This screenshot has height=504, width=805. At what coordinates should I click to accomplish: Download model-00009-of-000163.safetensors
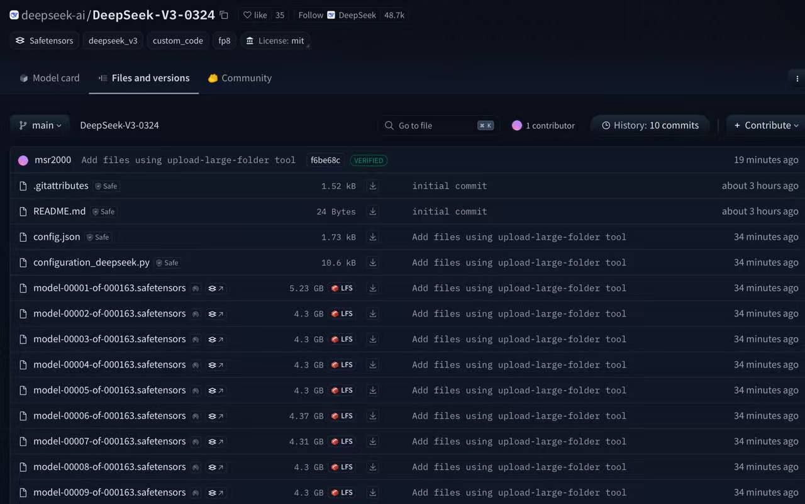pos(373,492)
